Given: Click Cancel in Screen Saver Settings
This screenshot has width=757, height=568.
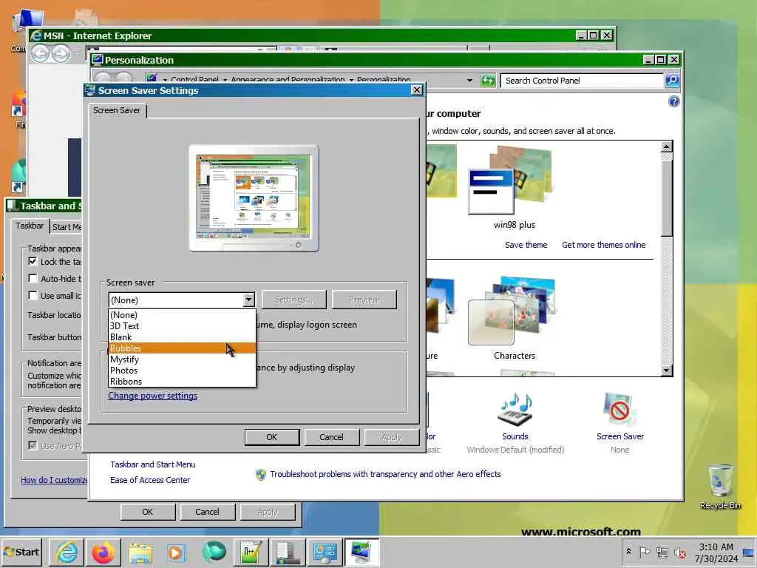Looking at the screenshot, I should (331, 437).
